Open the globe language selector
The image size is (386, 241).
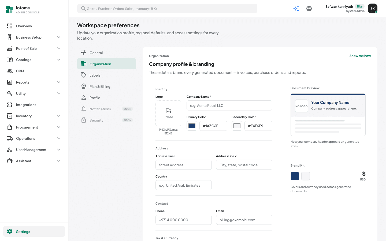[x=309, y=9]
